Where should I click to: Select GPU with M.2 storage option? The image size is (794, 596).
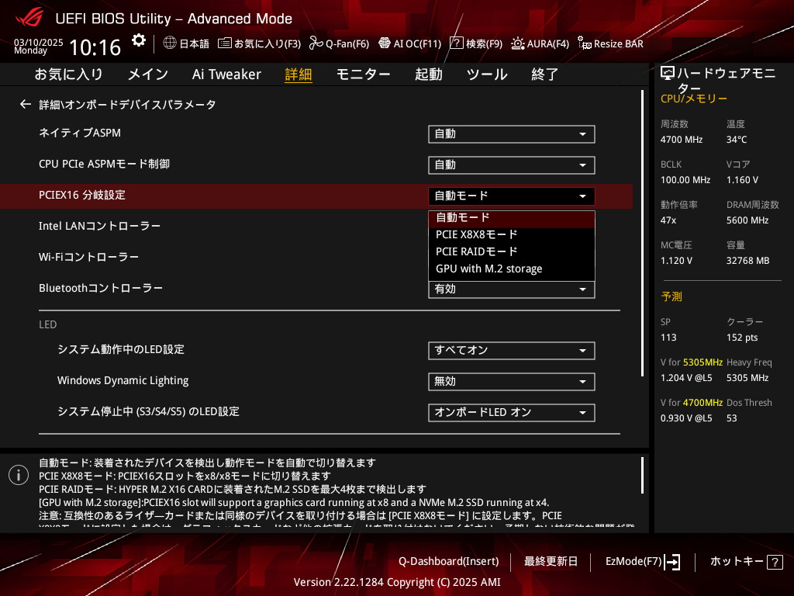(512, 269)
